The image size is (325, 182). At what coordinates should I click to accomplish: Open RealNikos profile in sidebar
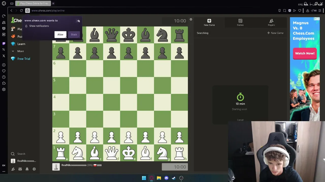tap(24, 161)
